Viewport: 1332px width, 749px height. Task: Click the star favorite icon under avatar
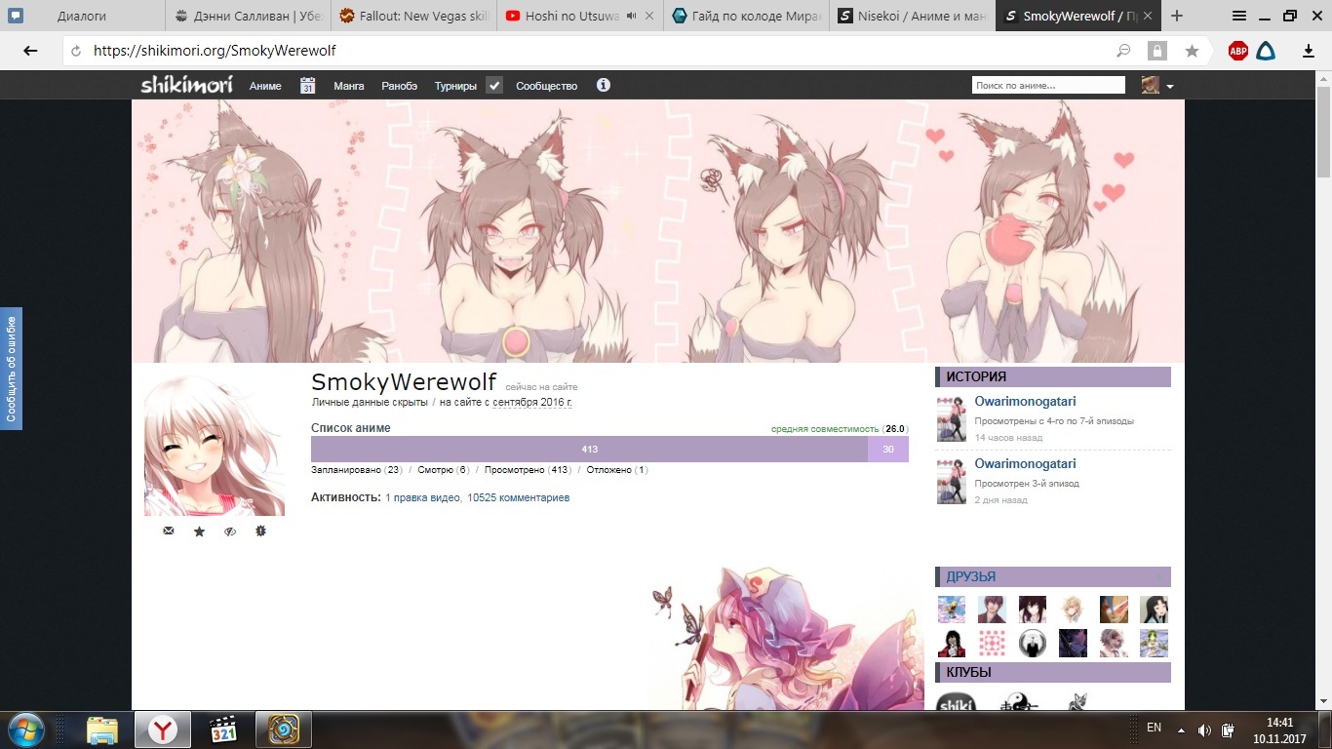[x=199, y=532]
